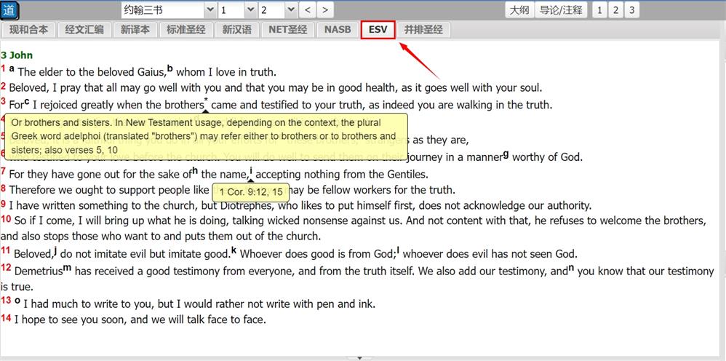Go to previous chapter with < button
The width and height of the screenshot is (726, 361).
pyautogui.click(x=308, y=9)
